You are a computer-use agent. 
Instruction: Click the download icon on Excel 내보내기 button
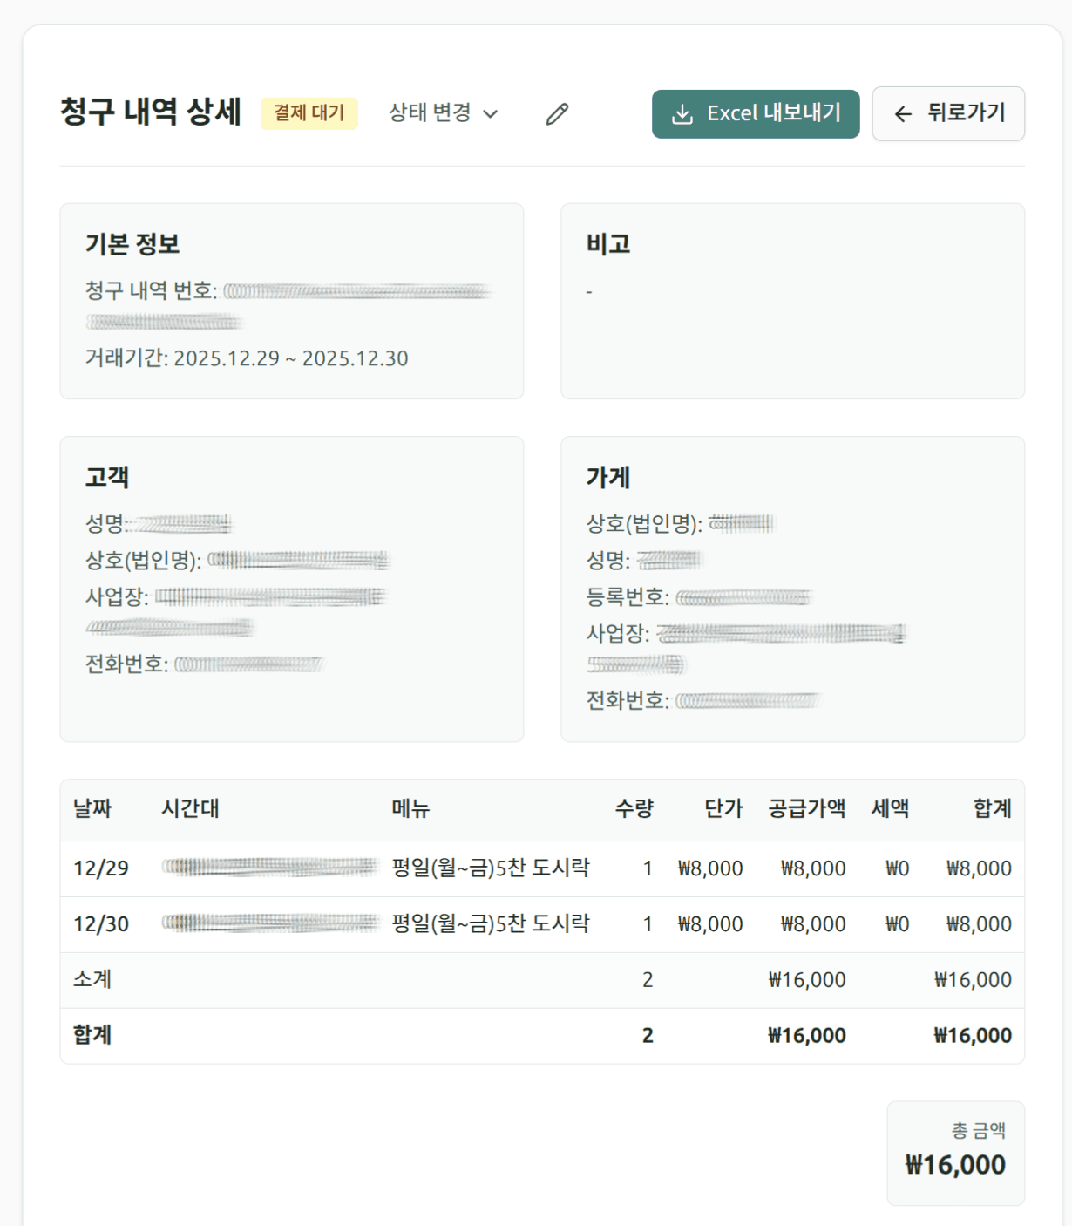(x=681, y=112)
